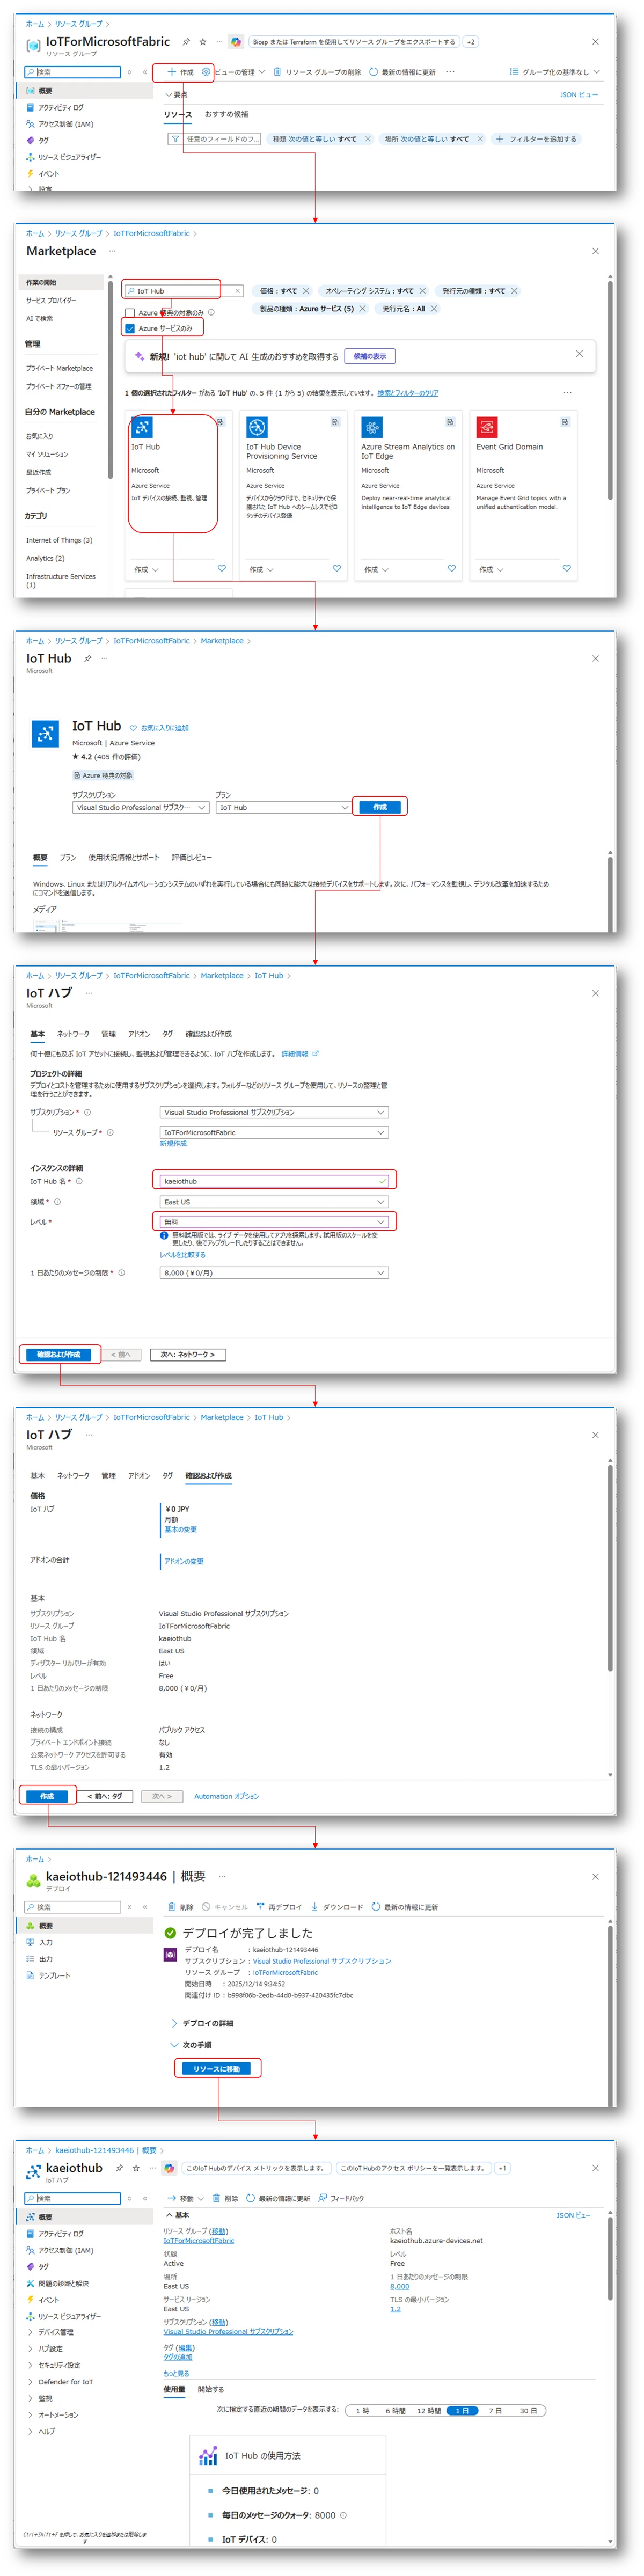This screenshot has width=644, height=2576.
Task: Click Download icon on deployment toolbar
Action: [315, 1906]
